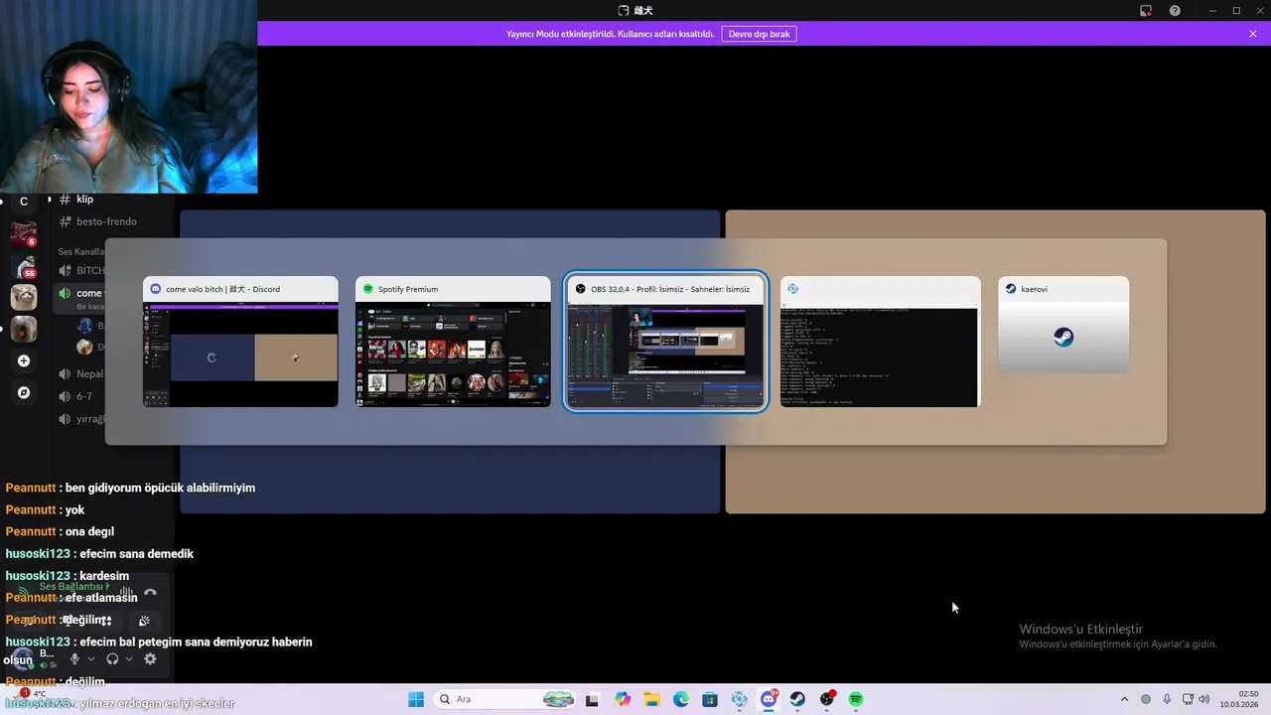Open server 'C' in Discord server list

click(x=24, y=202)
